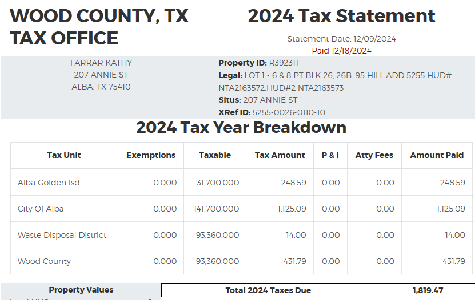Select the Waste Disposal District row label
This screenshot has width=475, height=300.
(x=62, y=235)
